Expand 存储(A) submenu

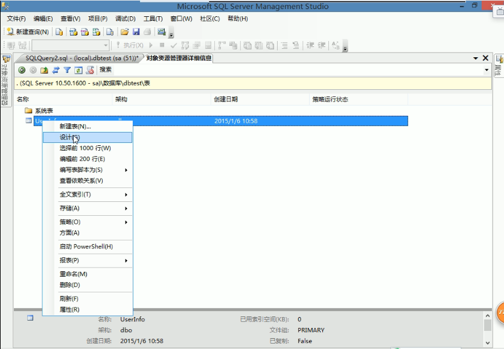point(88,209)
